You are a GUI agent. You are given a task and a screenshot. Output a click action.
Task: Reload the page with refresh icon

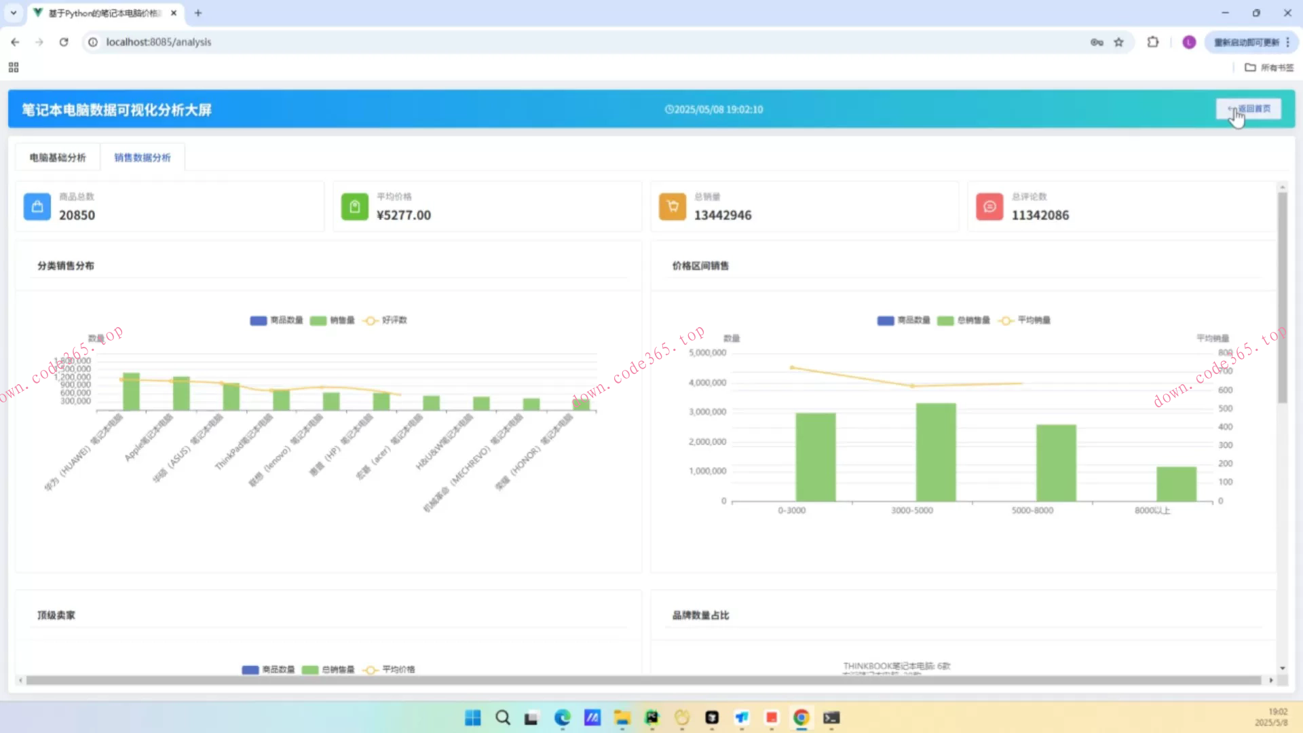pyautogui.click(x=64, y=42)
